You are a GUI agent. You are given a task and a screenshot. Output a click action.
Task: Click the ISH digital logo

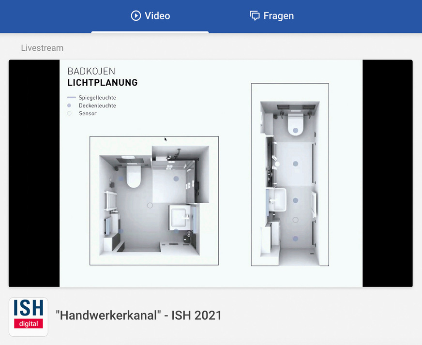pyautogui.click(x=29, y=316)
